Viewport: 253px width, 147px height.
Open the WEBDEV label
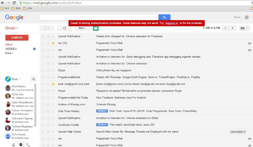coord(11,49)
